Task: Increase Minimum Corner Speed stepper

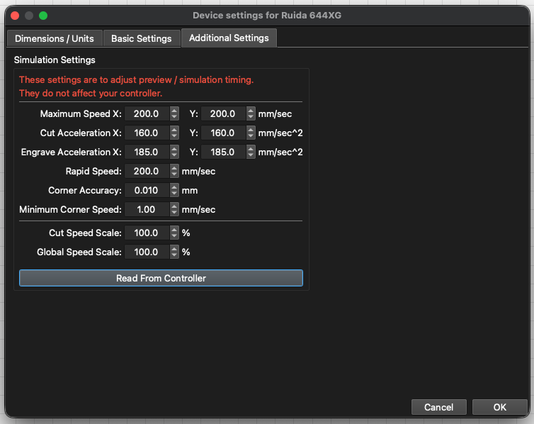Action: point(174,206)
